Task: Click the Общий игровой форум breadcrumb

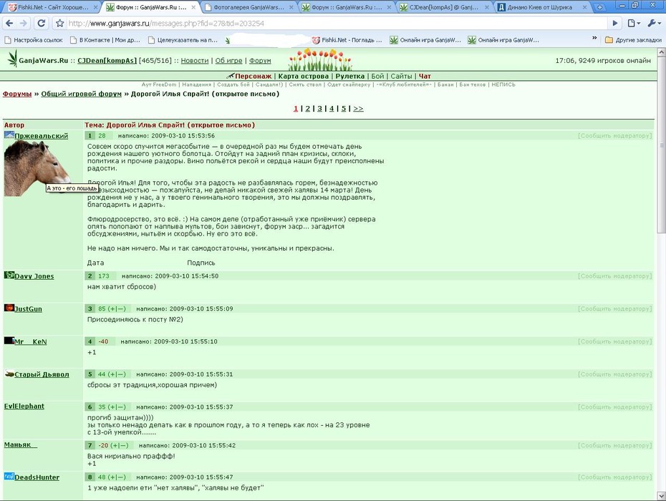Action: 81,94
